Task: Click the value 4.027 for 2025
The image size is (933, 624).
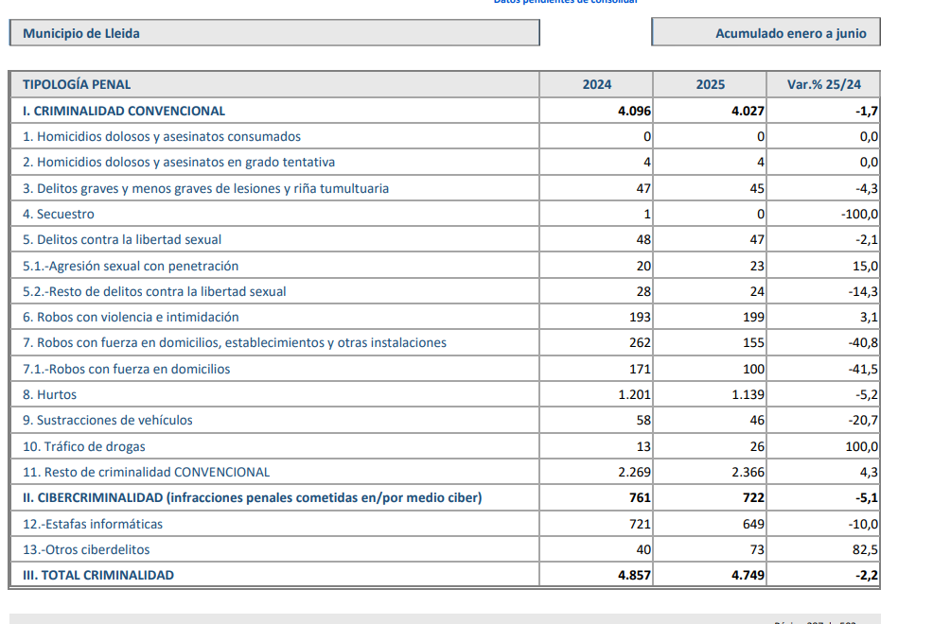Action: (748, 112)
